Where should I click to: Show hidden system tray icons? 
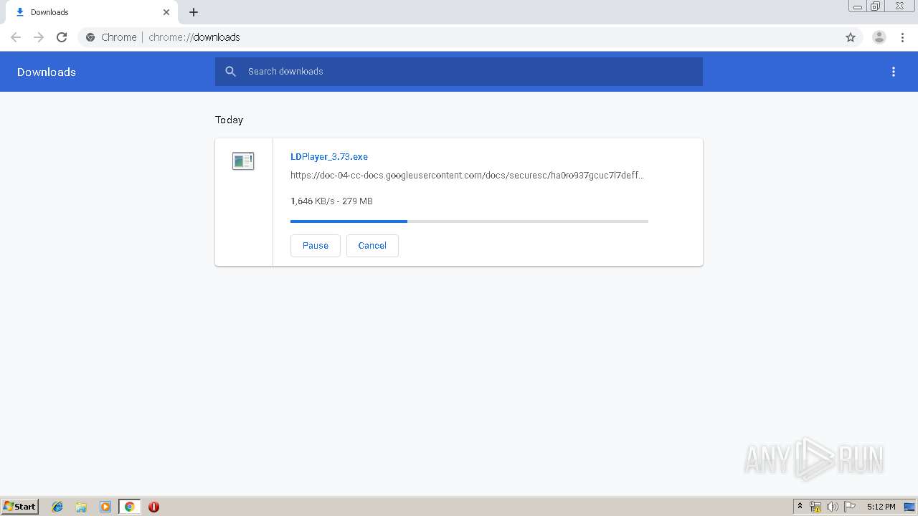tap(800, 507)
